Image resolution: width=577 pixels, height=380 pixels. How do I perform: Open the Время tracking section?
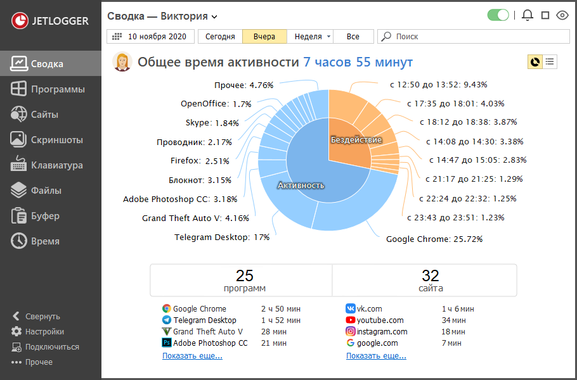[37, 241]
